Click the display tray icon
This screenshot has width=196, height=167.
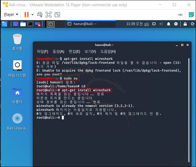pos(154,24)
